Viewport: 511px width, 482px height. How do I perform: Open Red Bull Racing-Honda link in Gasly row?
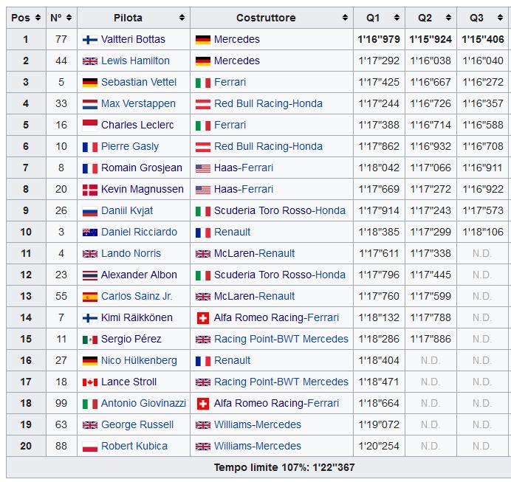coord(268,147)
